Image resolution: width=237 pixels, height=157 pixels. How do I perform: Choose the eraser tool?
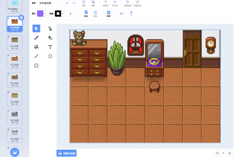click(x=50, y=38)
